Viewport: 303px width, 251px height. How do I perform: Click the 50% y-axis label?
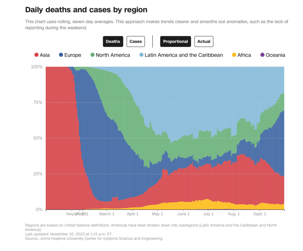(x=38, y=138)
